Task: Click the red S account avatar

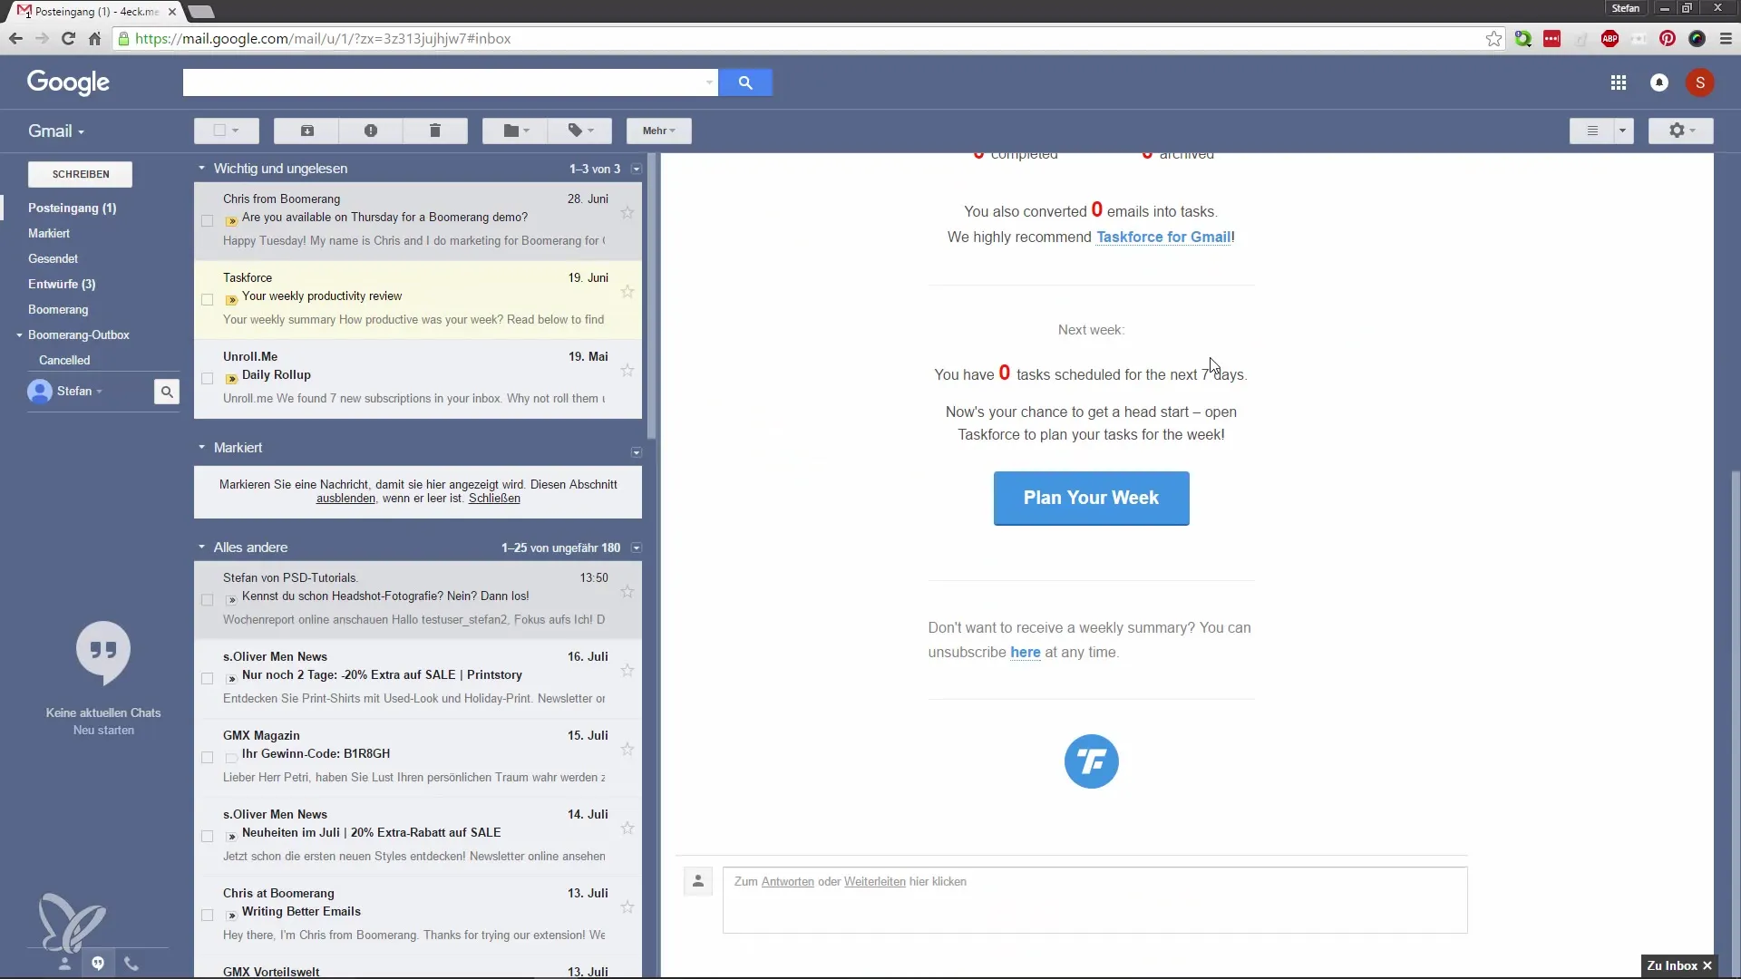Action: 1700,82
